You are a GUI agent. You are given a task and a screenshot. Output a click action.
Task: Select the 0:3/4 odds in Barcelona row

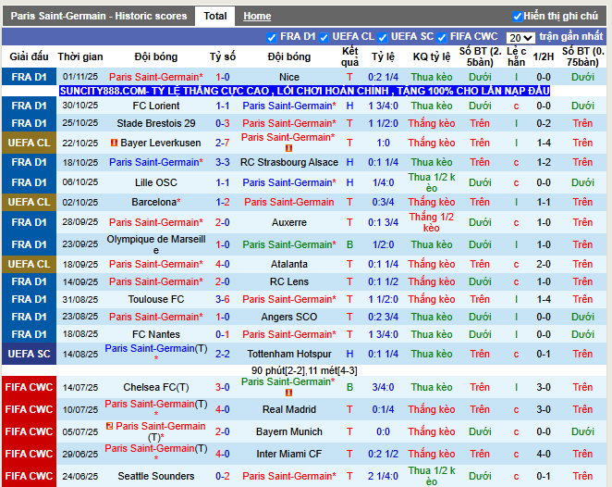click(383, 202)
